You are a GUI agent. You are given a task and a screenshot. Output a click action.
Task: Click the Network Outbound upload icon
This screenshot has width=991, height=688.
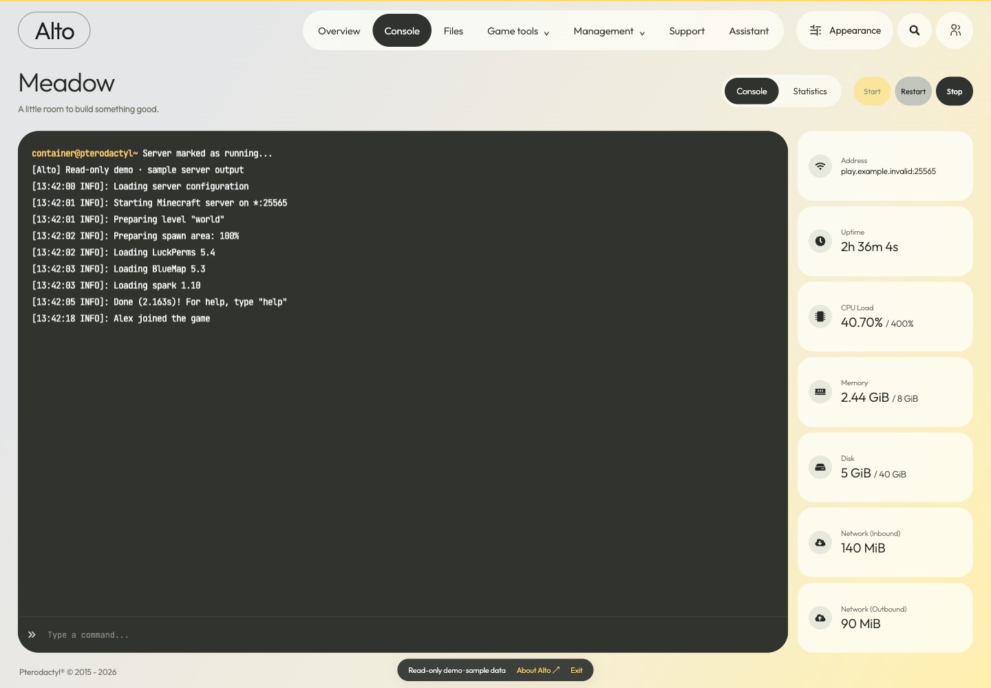point(820,618)
